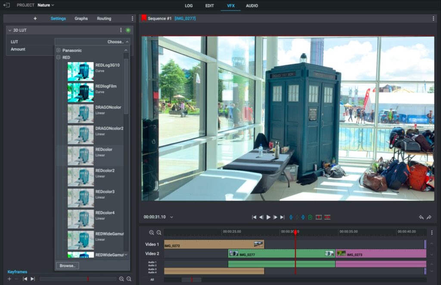This screenshot has height=285, width=441.
Task: Switch to the AUDIO workspace tab
Action: click(x=252, y=6)
